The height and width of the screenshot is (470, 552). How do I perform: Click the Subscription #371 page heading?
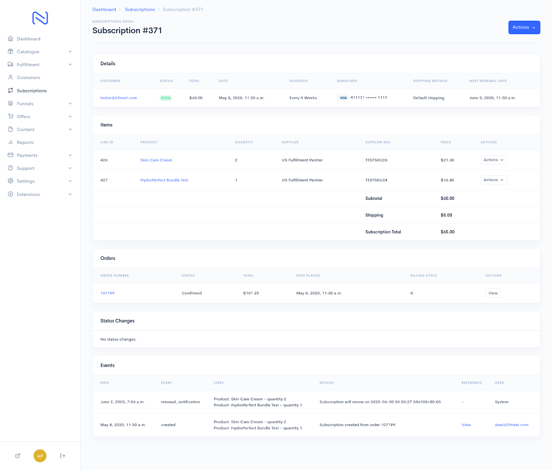[x=127, y=31]
